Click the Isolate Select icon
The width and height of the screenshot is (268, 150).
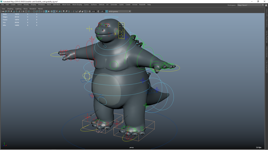pos(76,11)
